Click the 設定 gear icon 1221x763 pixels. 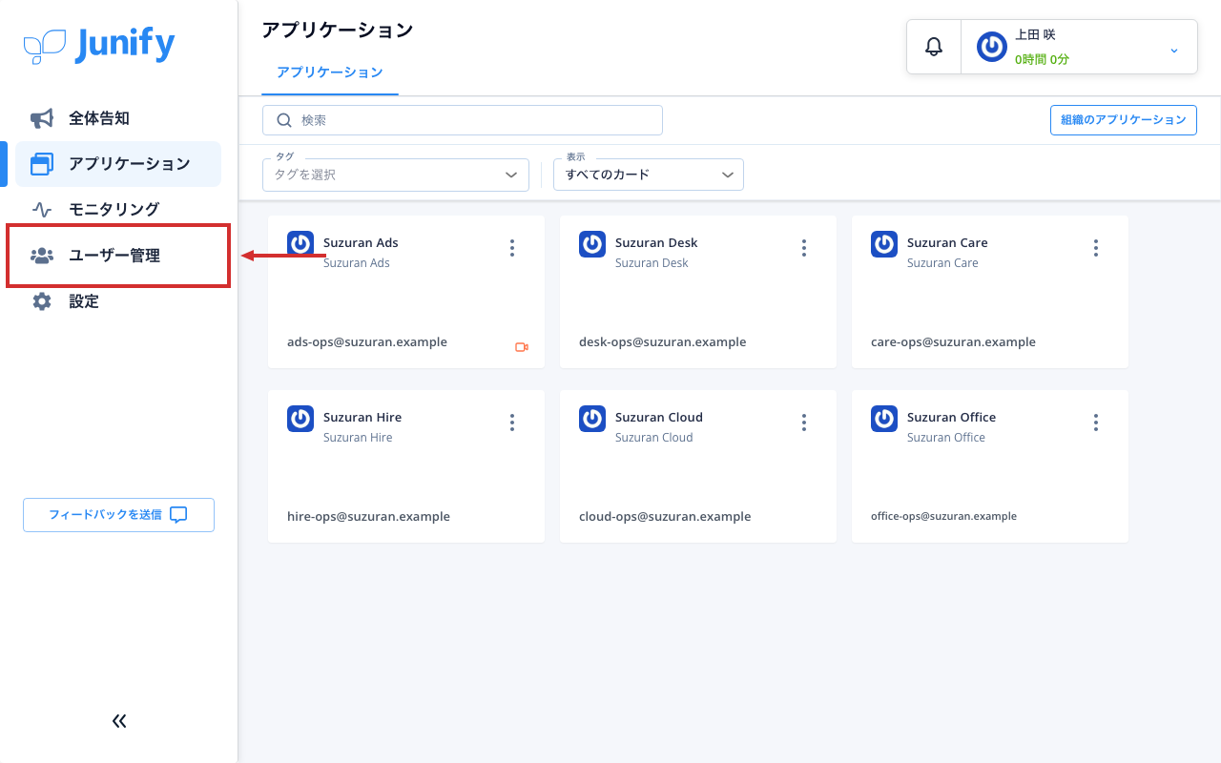42,301
